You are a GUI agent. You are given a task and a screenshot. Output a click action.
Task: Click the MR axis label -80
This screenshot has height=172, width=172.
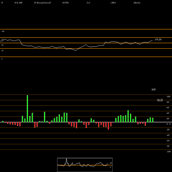click(168, 146)
